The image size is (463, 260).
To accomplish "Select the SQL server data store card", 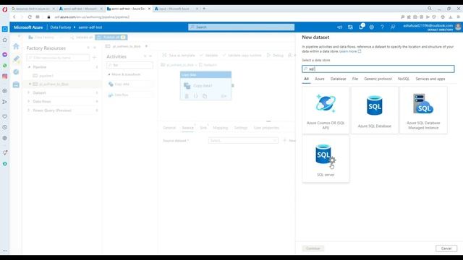I will click(x=326, y=159).
